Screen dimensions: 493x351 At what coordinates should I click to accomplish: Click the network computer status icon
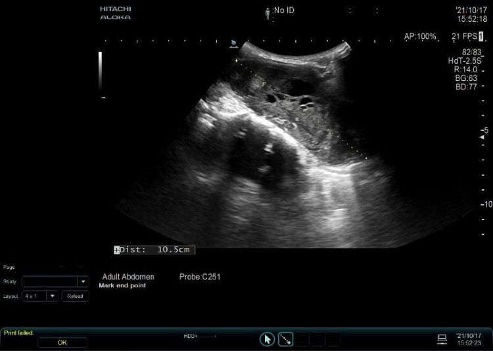click(x=442, y=339)
